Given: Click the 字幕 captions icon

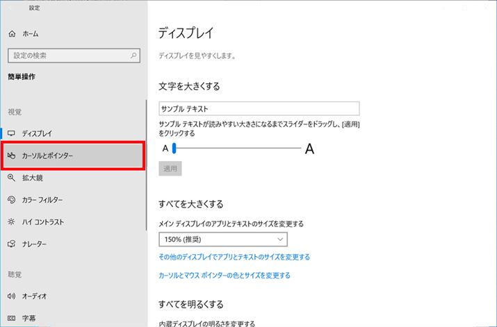Looking at the screenshot, I should tap(11, 318).
